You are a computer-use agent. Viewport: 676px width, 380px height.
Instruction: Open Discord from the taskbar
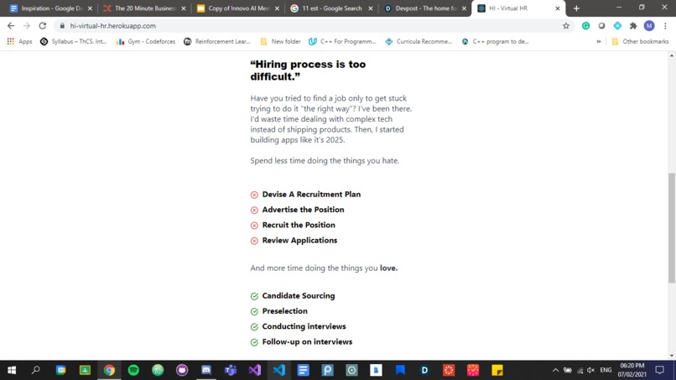click(x=206, y=370)
